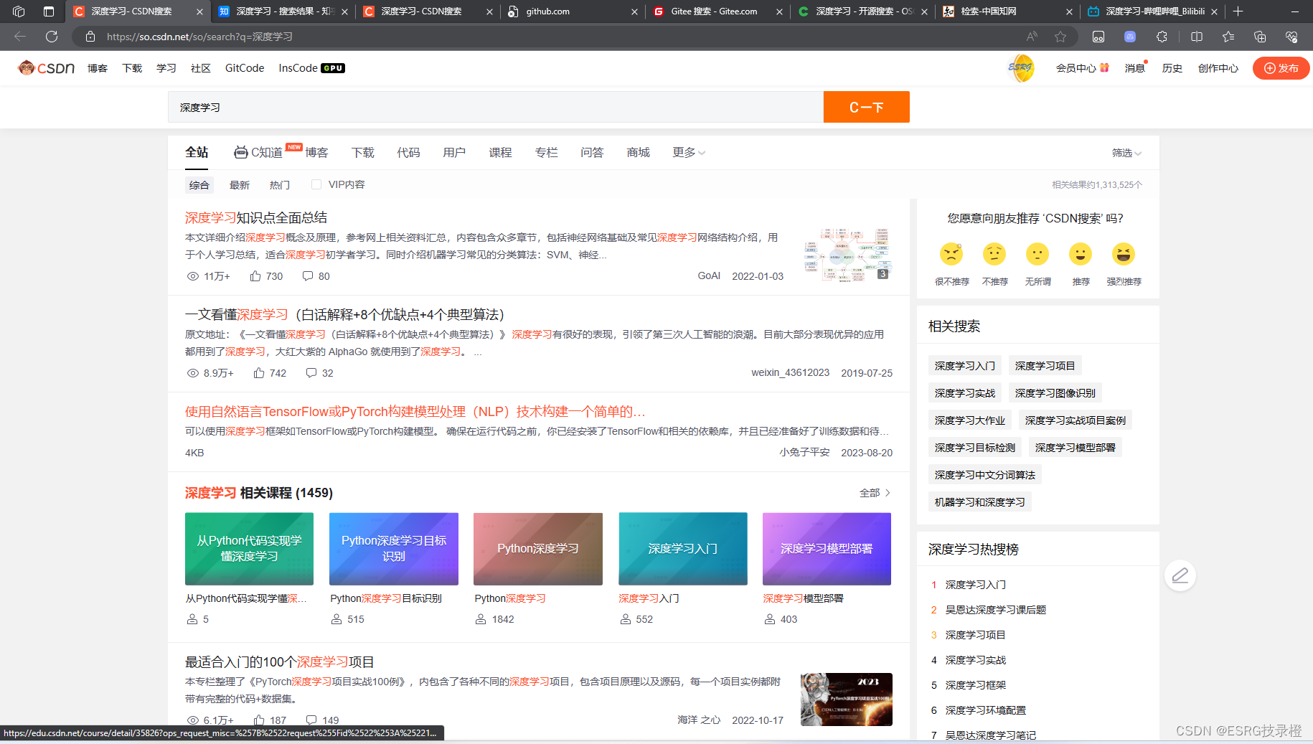Open Bilibili browser tab
Image resolution: width=1313 pixels, height=744 pixels.
tap(1154, 11)
